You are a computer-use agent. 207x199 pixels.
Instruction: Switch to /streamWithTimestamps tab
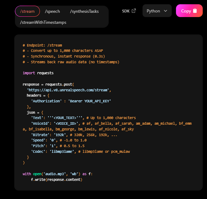click(43, 22)
